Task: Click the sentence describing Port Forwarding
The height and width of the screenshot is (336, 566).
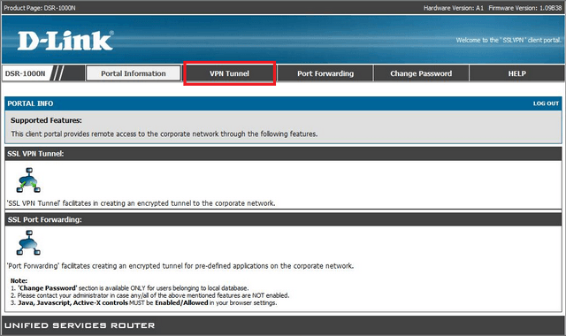Action: tap(180, 266)
